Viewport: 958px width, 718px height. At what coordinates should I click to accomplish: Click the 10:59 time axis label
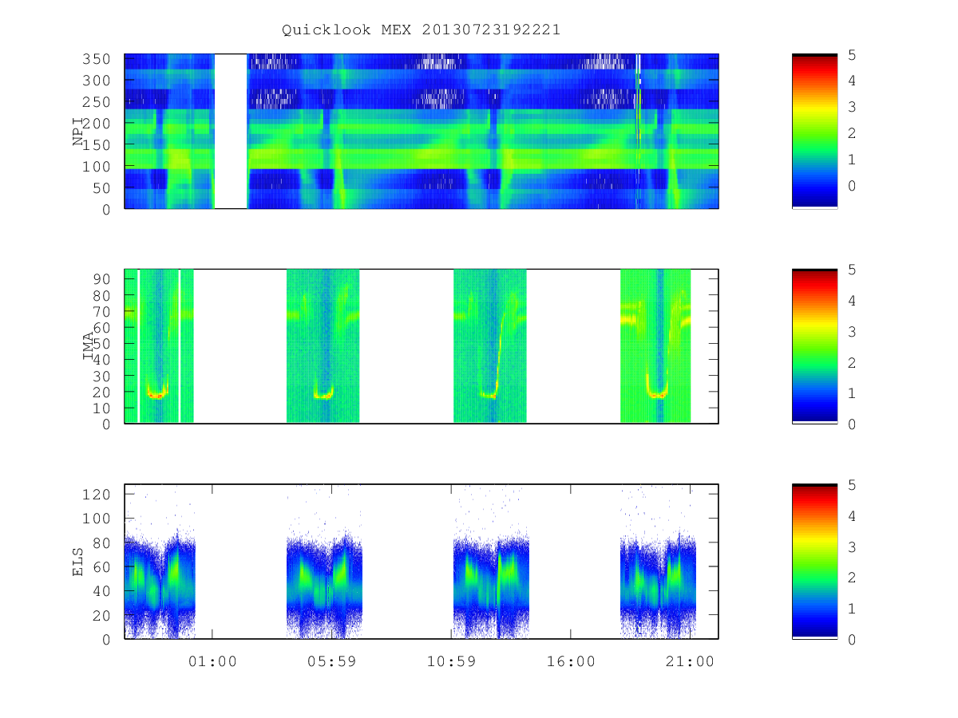(x=451, y=661)
